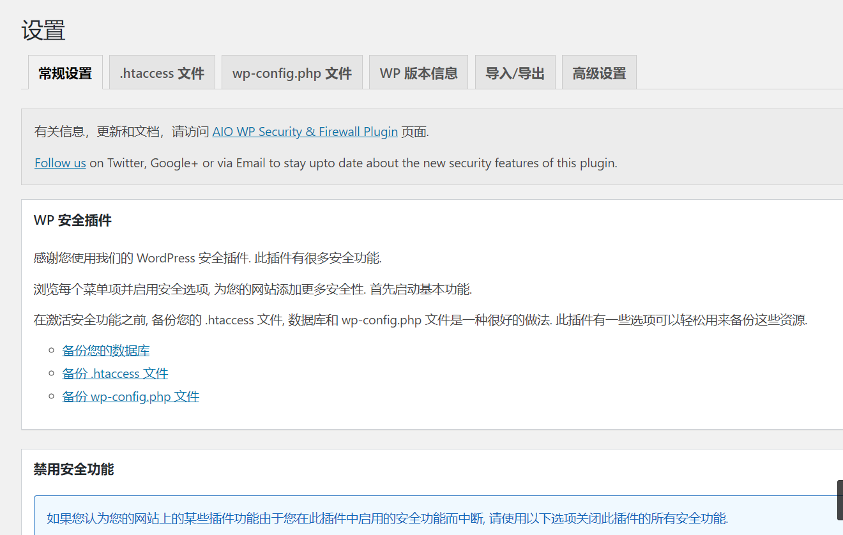Switch to the 高级设置 tab
This screenshot has width=843, height=535.
coord(598,73)
